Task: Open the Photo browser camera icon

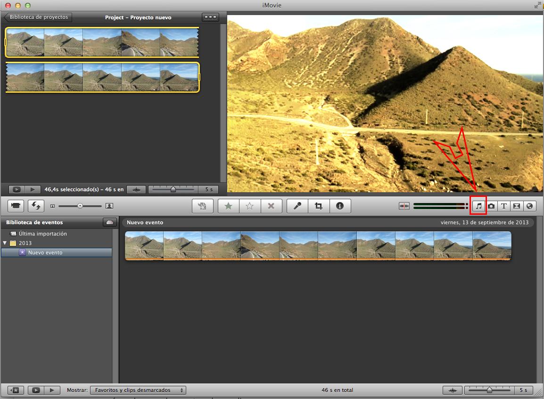Action: [491, 206]
